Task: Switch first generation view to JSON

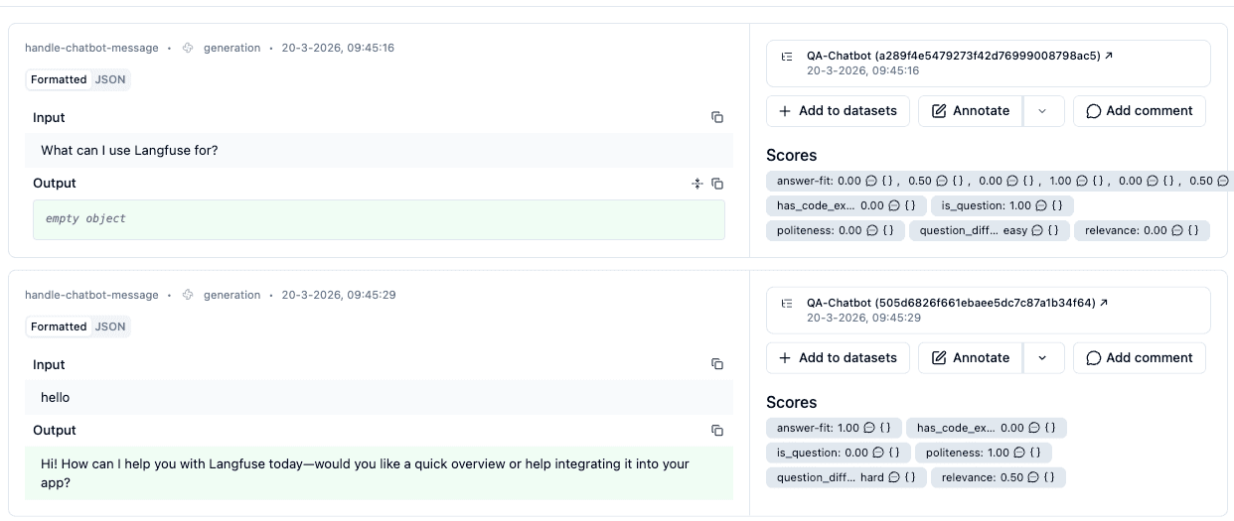Action: click(x=110, y=79)
